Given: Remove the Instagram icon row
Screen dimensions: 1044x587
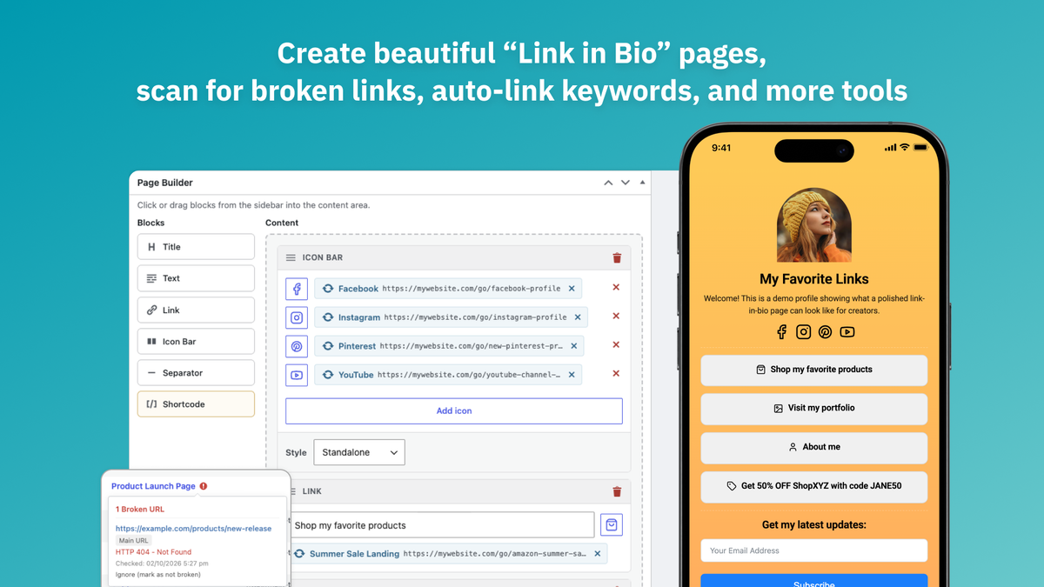Looking at the screenshot, I should (x=616, y=317).
